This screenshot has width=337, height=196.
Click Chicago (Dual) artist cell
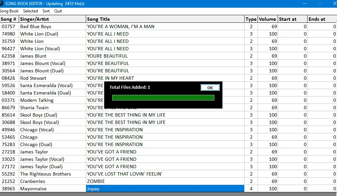coord(53,144)
